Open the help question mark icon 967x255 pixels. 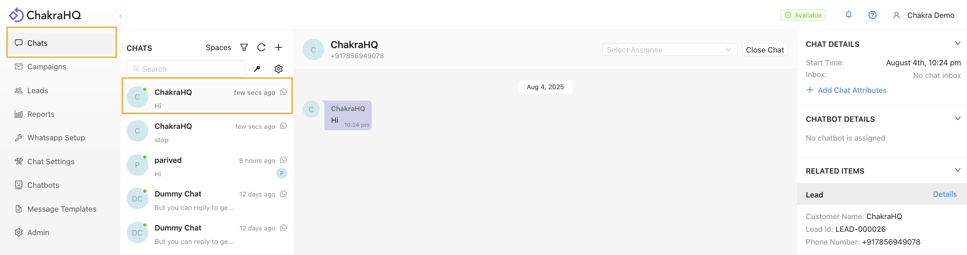(x=872, y=15)
